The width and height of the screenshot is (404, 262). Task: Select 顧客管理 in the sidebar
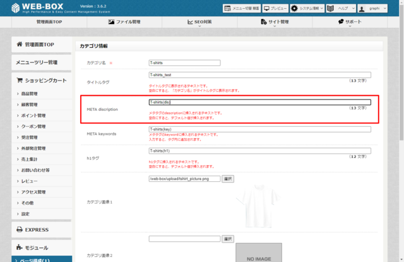click(x=42, y=105)
